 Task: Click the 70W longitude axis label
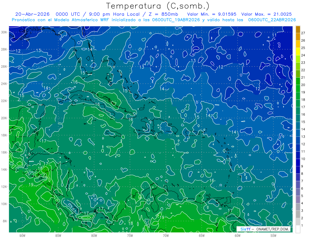pos(166,235)
